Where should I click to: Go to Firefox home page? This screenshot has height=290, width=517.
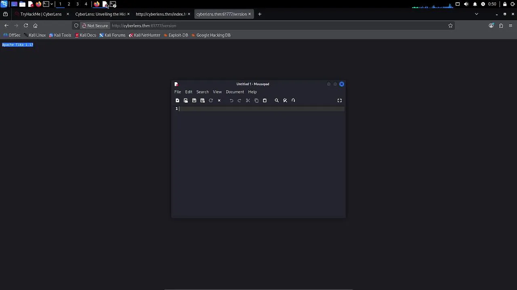(x=35, y=25)
